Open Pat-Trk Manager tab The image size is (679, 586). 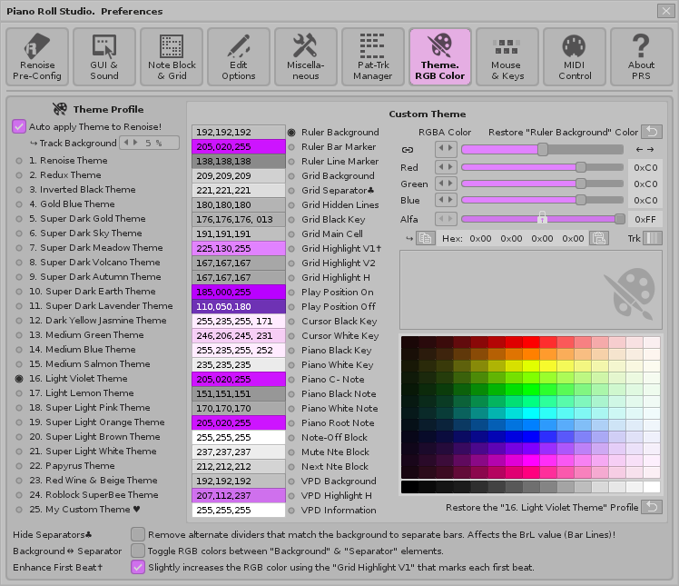[373, 56]
